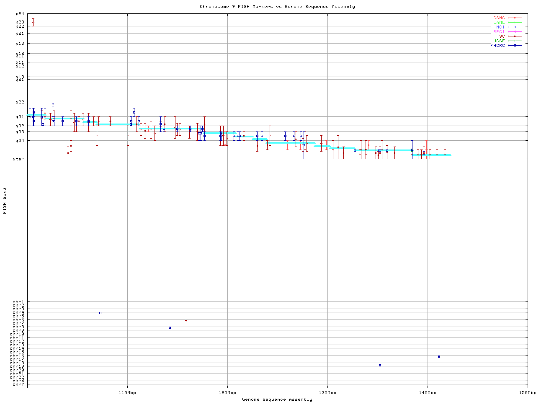This screenshot has height=402, width=536.
Task: Click the 'FISH Band' y-axis title
Action: click(5, 201)
